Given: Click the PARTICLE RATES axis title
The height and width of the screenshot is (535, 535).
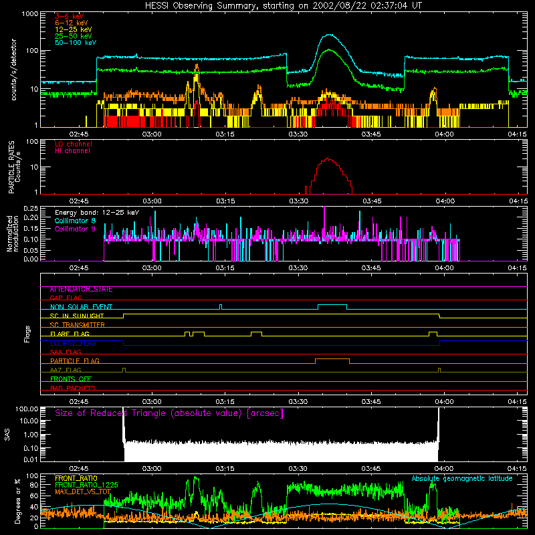Looking at the screenshot, I should pyautogui.click(x=11, y=167).
